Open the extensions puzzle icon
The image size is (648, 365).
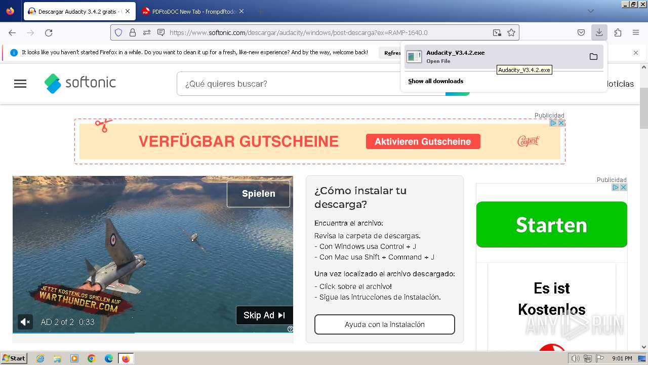pyautogui.click(x=618, y=32)
